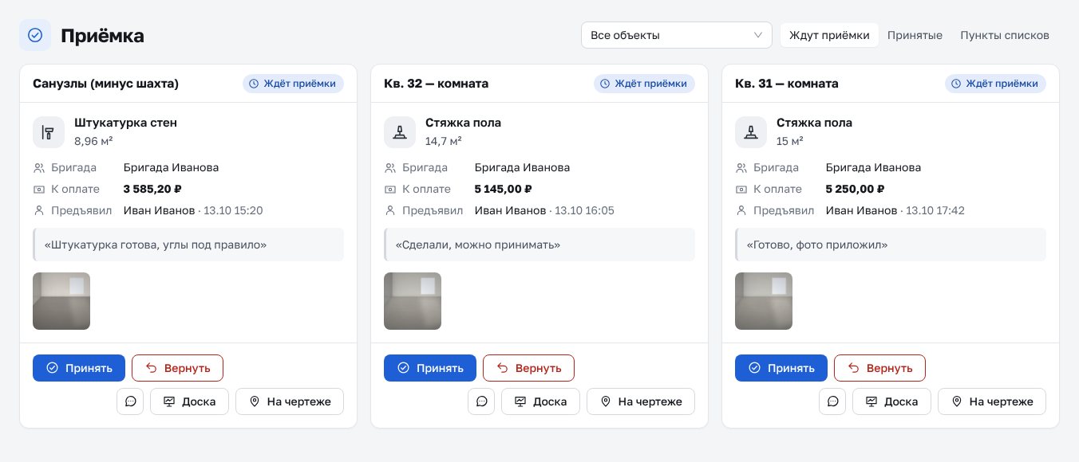This screenshot has height=462, width=1079.
Task: Click Вернуть on Кв. 31 card
Action: pyautogui.click(x=879, y=368)
